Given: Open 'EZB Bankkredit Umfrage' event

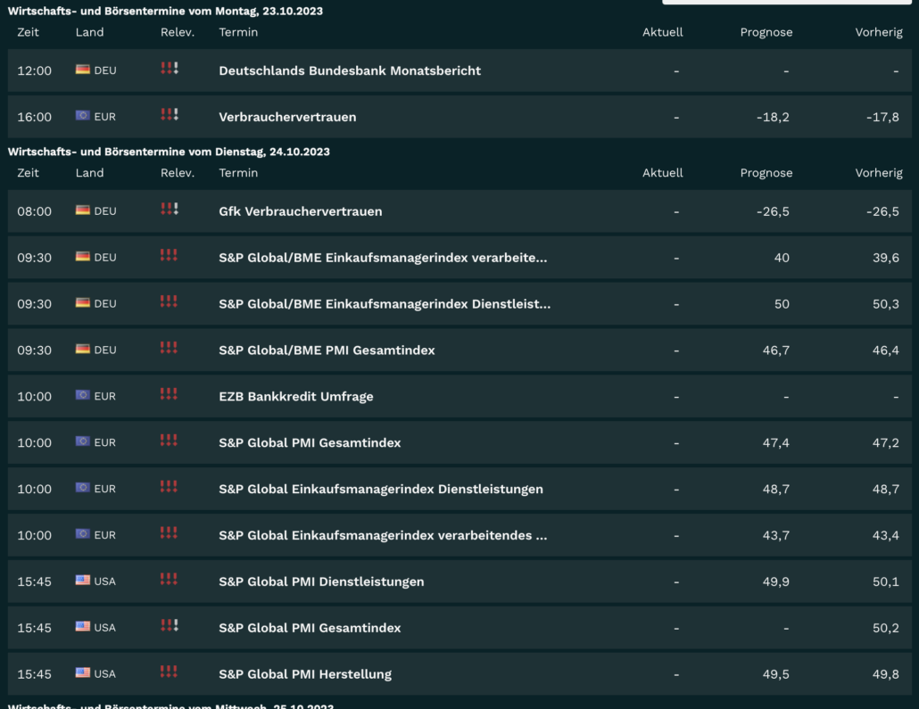Looking at the screenshot, I should click(x=296, y=397).
